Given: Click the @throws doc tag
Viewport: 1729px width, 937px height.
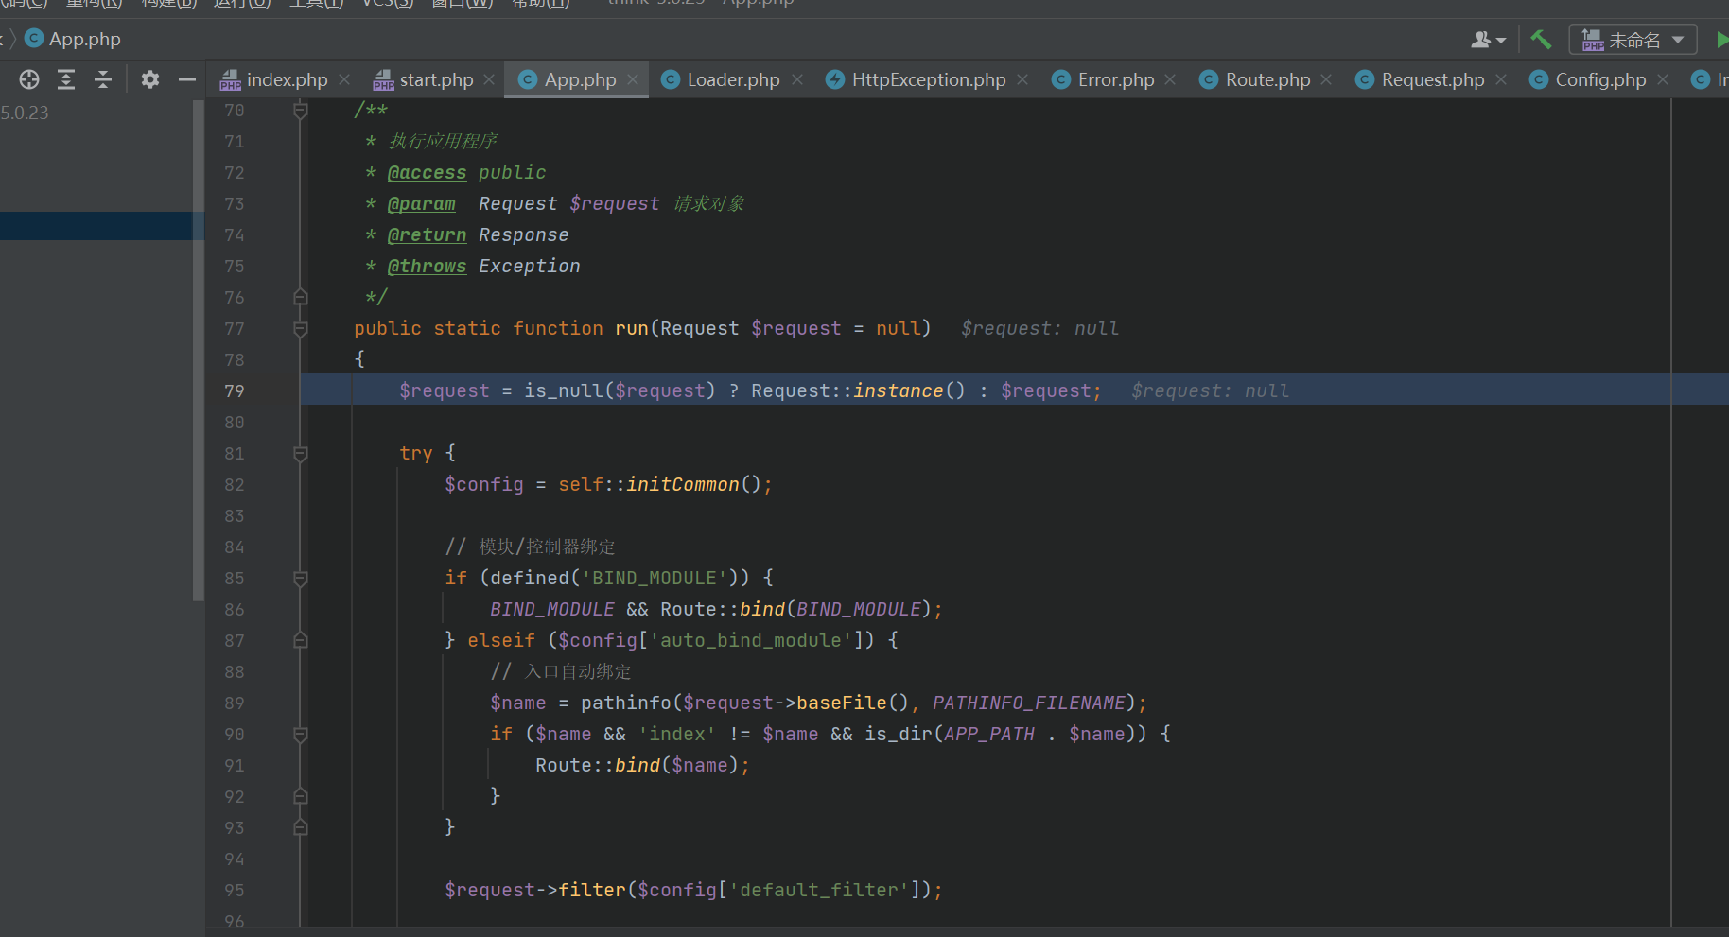Looking at the screenshot, I should (427, 266).
